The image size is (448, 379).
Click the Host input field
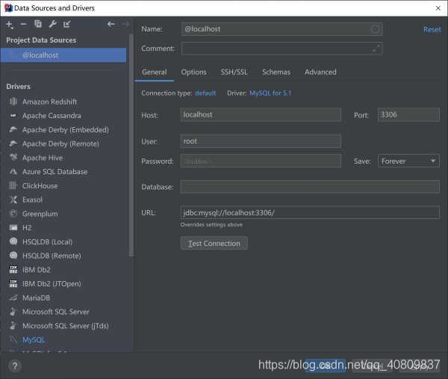pos(261,115)
